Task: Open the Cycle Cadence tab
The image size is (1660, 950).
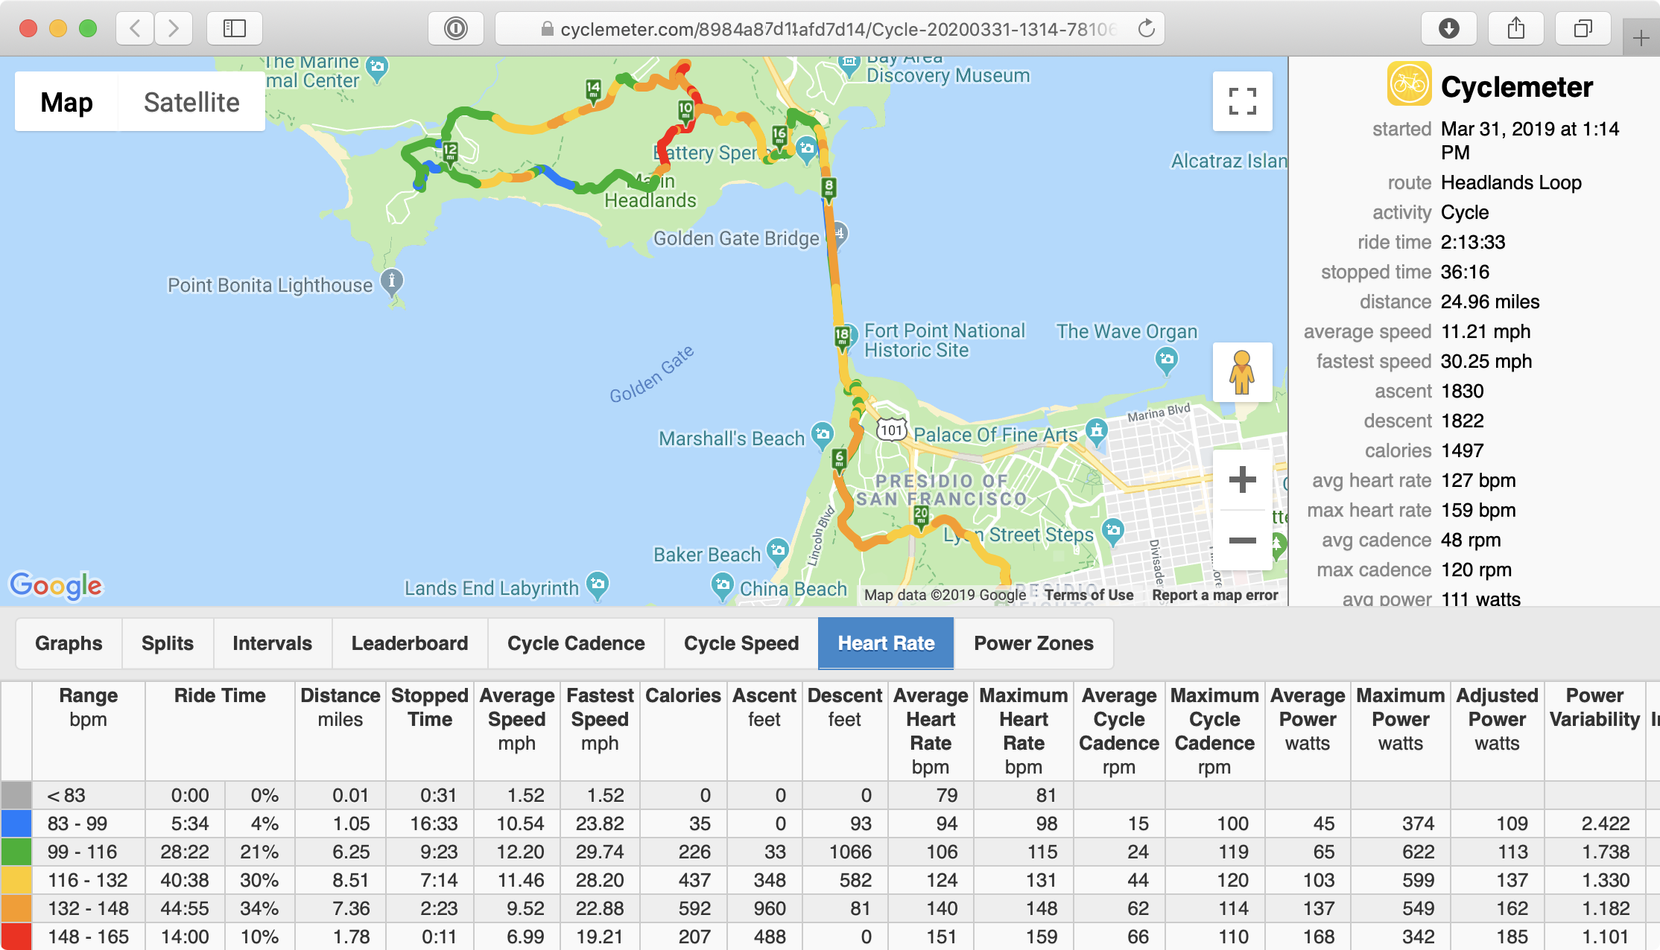Action: (x=576, y=643)
